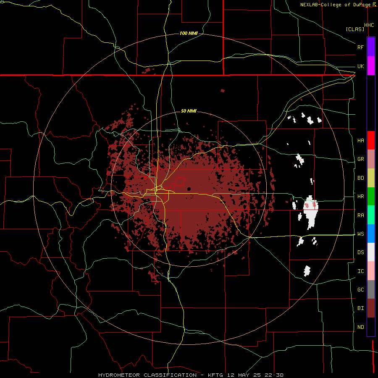Viewport: 378px width, 378px height.
Task: Click the HYDROMETEOR CLASSIFICATION title text
Action: pos(147,375)
